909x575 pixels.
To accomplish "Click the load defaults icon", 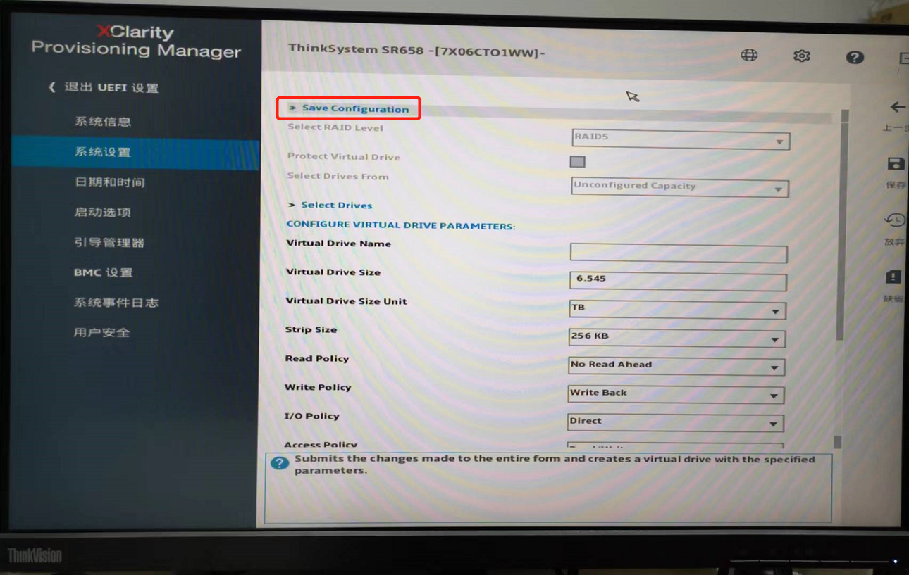I will click(893, 277).
